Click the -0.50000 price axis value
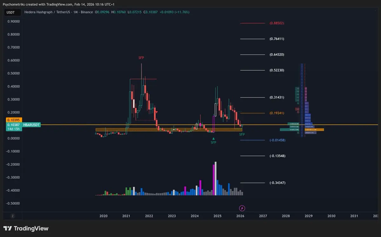Screen dimensions: 381x237 point(13,203)
